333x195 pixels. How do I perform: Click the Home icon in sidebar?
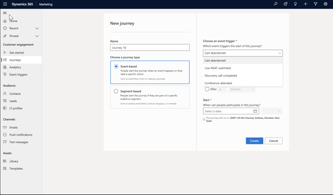(x=5, y=21)
